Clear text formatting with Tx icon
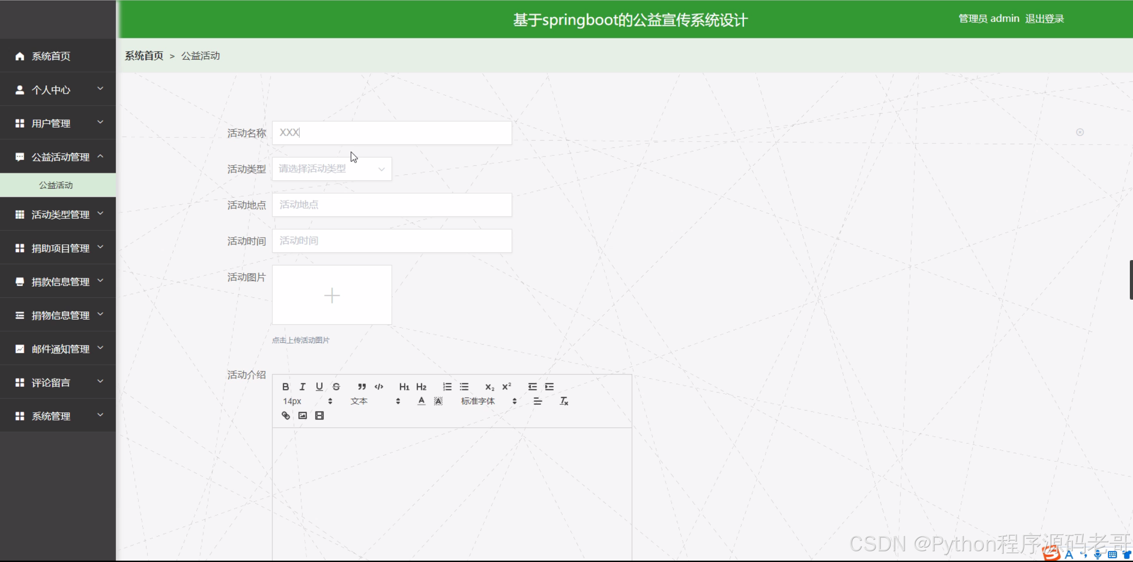Screen dimensions: 1133x562 (x=564, y=401)
